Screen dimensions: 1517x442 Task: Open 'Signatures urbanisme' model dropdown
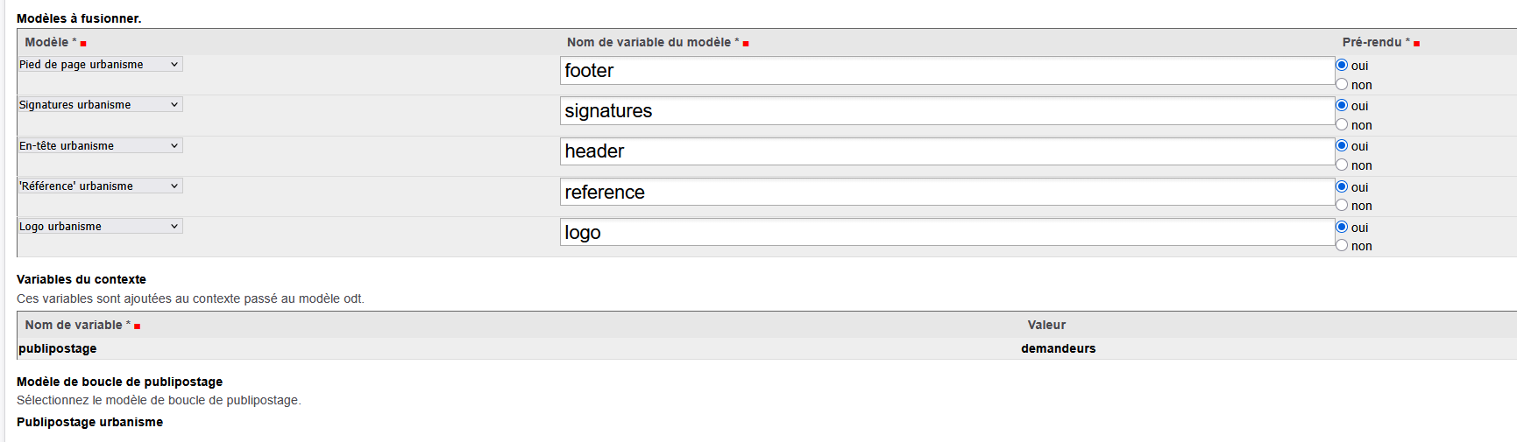100,104
